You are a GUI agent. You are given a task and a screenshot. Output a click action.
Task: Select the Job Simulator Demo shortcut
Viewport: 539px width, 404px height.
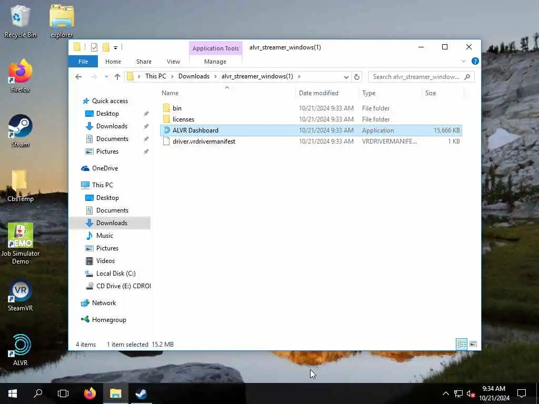point(21,243)
